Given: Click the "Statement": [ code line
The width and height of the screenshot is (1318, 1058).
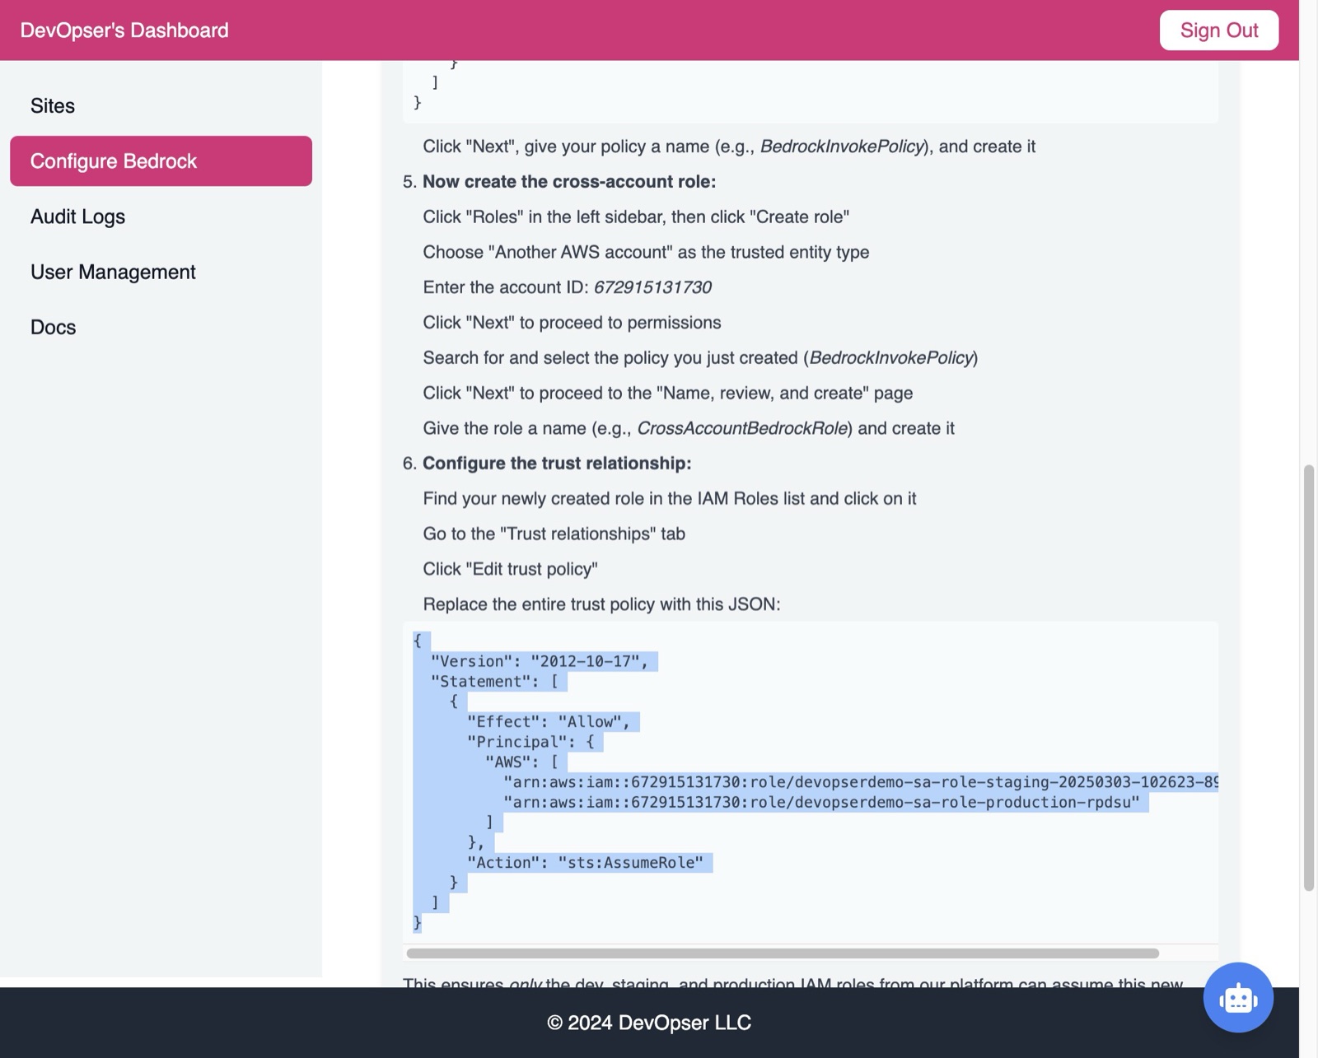Looking at the screenshot, I should pos(494,682).
